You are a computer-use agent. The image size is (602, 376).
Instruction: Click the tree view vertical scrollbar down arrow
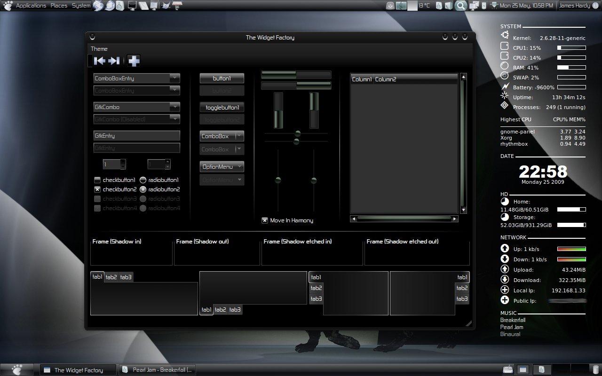point(463,210)
